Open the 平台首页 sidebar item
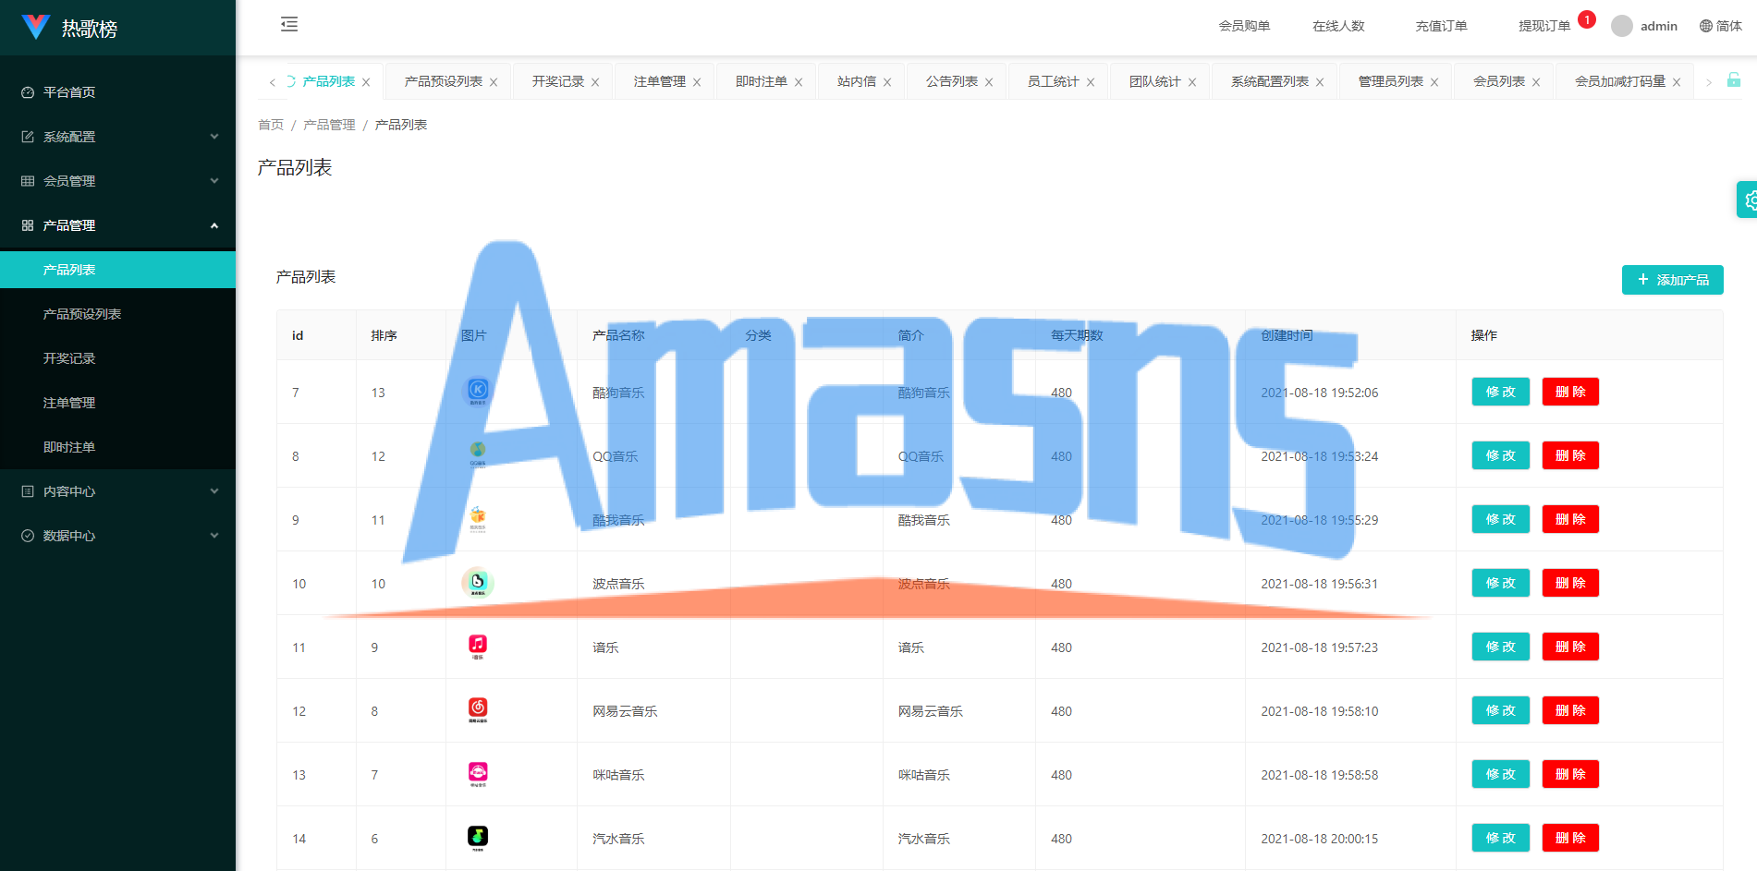Screen dimensions: 1757x871 point(117,92)
